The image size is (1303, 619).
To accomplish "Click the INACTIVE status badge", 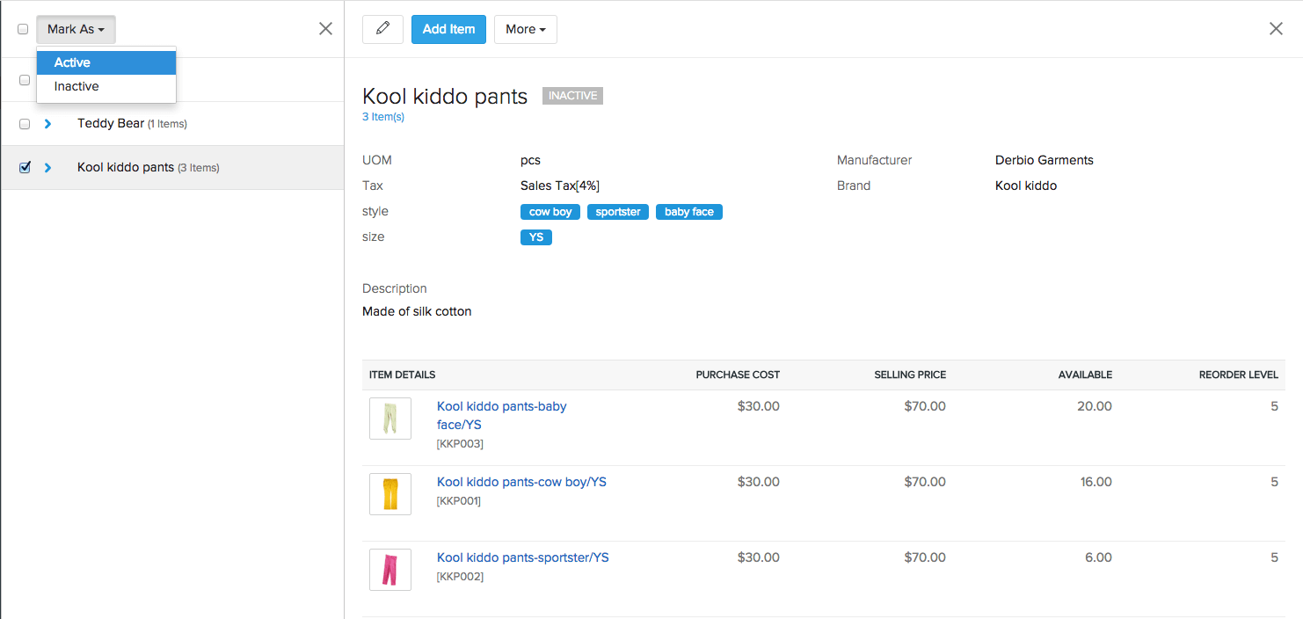I will [572, 95].
